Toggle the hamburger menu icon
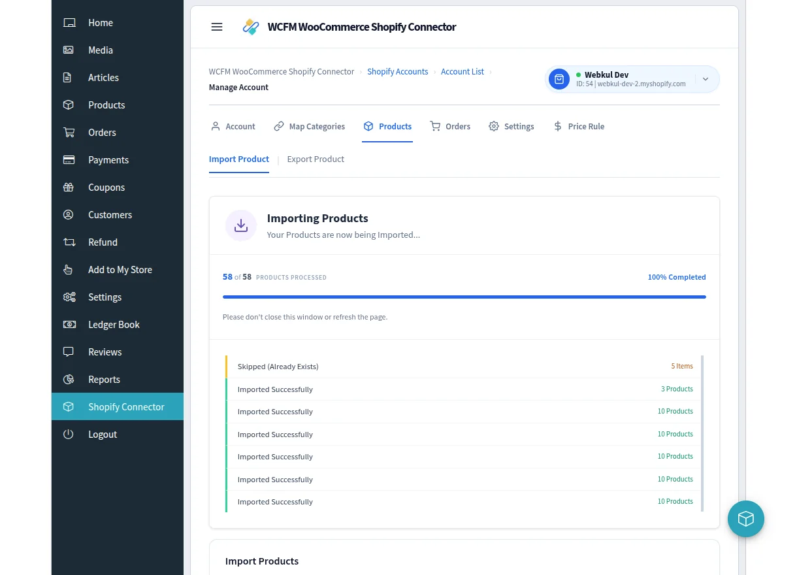Image resolution: width=797 pixels, height=575 pixels. (x=217, y=27)
